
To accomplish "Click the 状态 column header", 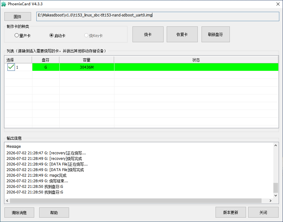I will tap(196, 60).
